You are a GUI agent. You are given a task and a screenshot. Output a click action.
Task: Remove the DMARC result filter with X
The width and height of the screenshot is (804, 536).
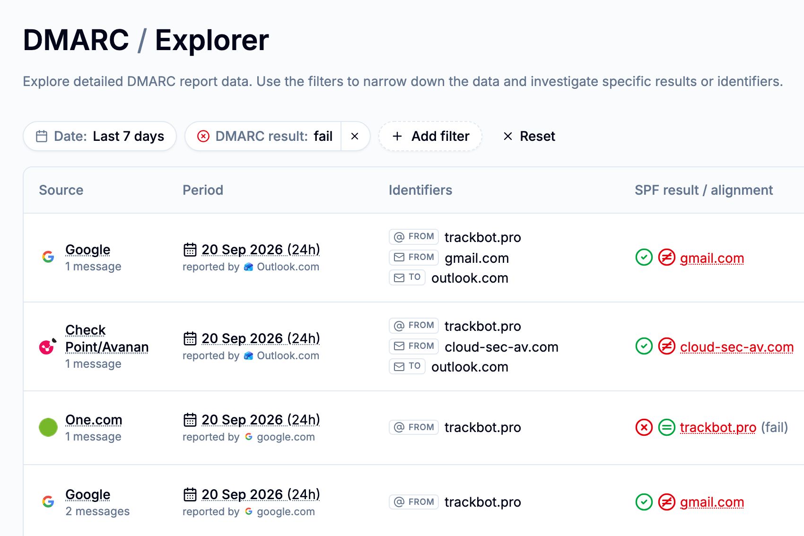355,136
